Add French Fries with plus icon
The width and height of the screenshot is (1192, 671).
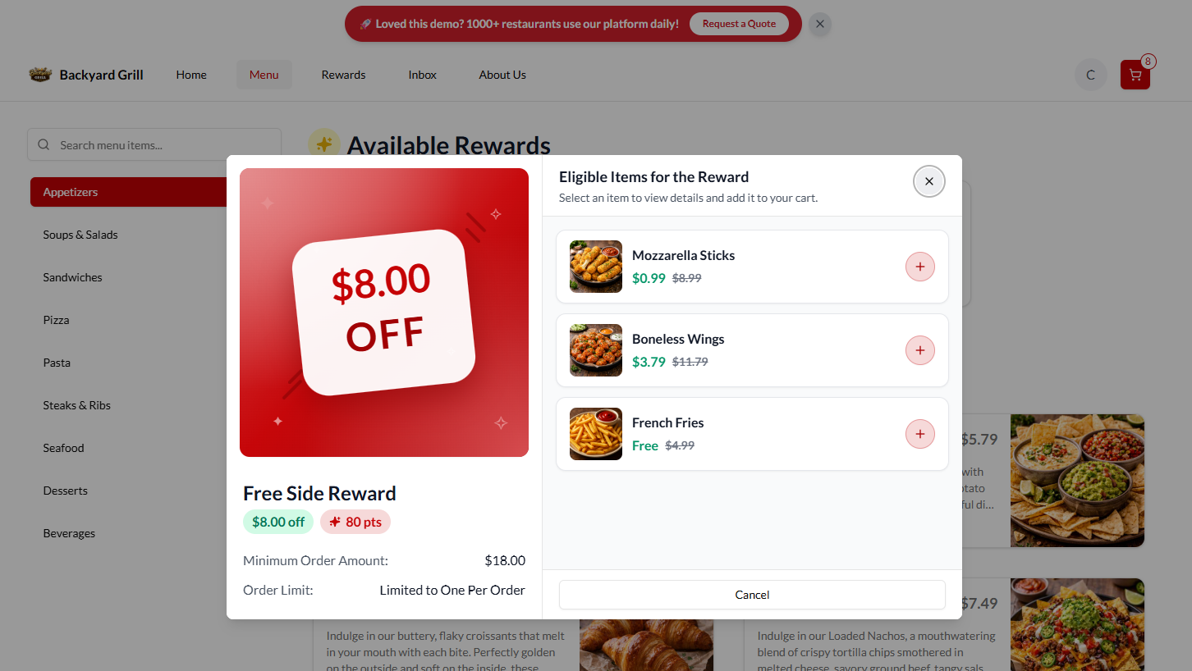click(x=919, y=434)
